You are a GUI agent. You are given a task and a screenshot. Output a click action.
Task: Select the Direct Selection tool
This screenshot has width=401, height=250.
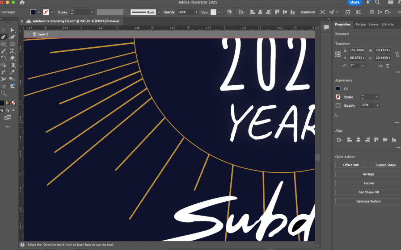(12, 30)
